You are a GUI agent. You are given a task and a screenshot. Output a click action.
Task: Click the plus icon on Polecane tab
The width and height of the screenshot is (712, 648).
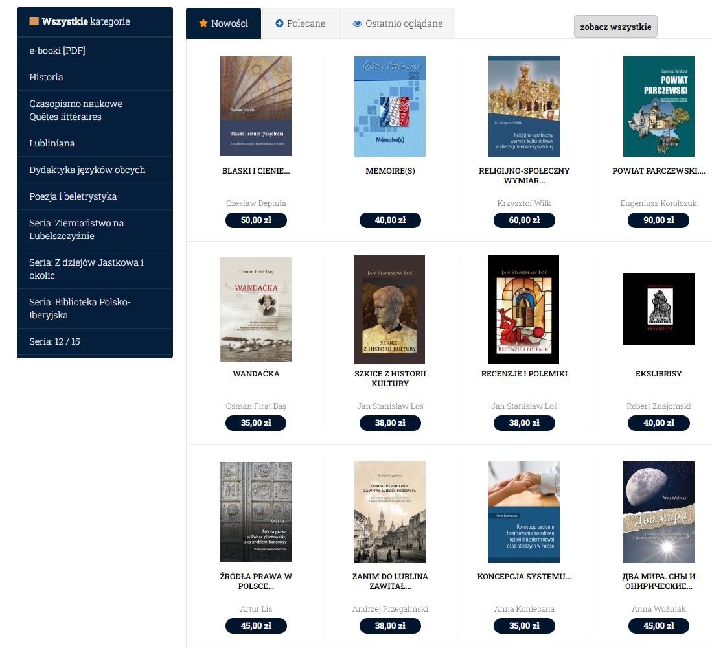(x=279, y=23)
